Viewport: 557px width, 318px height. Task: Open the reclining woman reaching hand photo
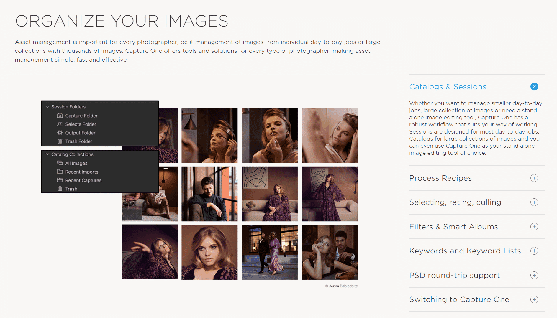[150, 252]
